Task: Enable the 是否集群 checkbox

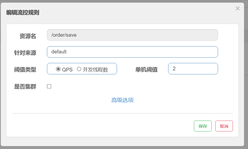Action: click(49, 86)
